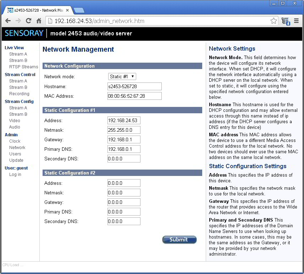Click the address bar showing 192.168.24.53/admin_network.htm
Image resolution: width=304 pixels, height=274 pixels.
pyautogui.click(x=162, y=21)
